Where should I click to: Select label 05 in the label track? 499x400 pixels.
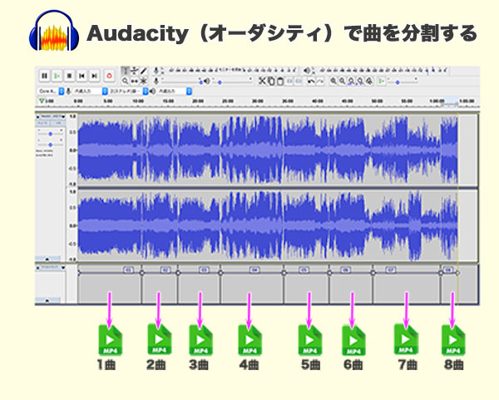click(304, 269)
